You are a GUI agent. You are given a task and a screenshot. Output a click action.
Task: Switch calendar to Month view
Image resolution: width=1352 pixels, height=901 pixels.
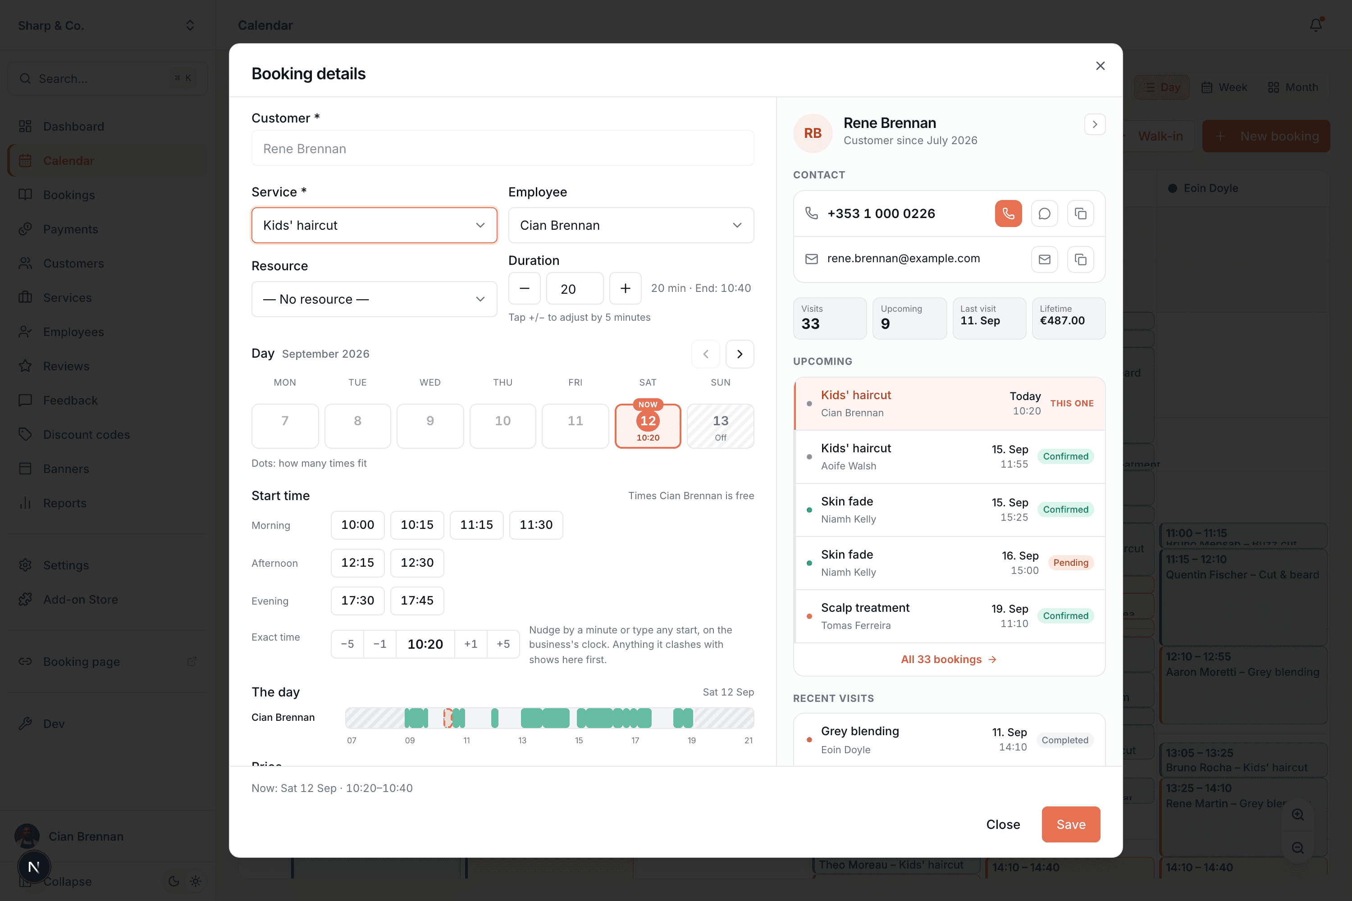tap(1293, 87)
